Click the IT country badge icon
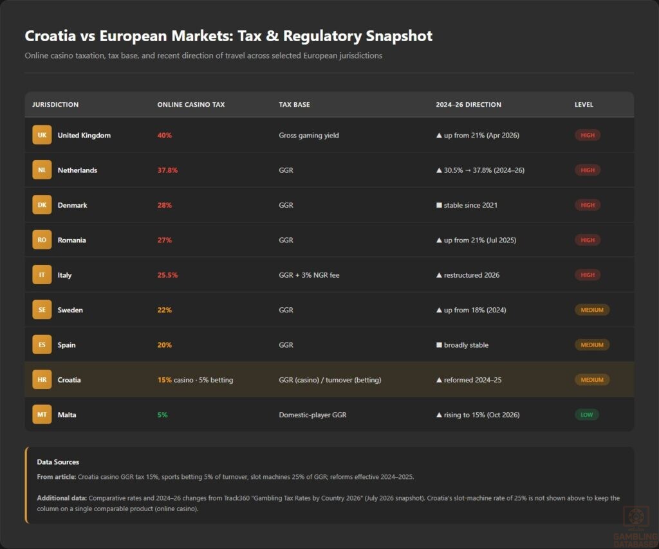The image size is (659, 549). pos(42,274)
